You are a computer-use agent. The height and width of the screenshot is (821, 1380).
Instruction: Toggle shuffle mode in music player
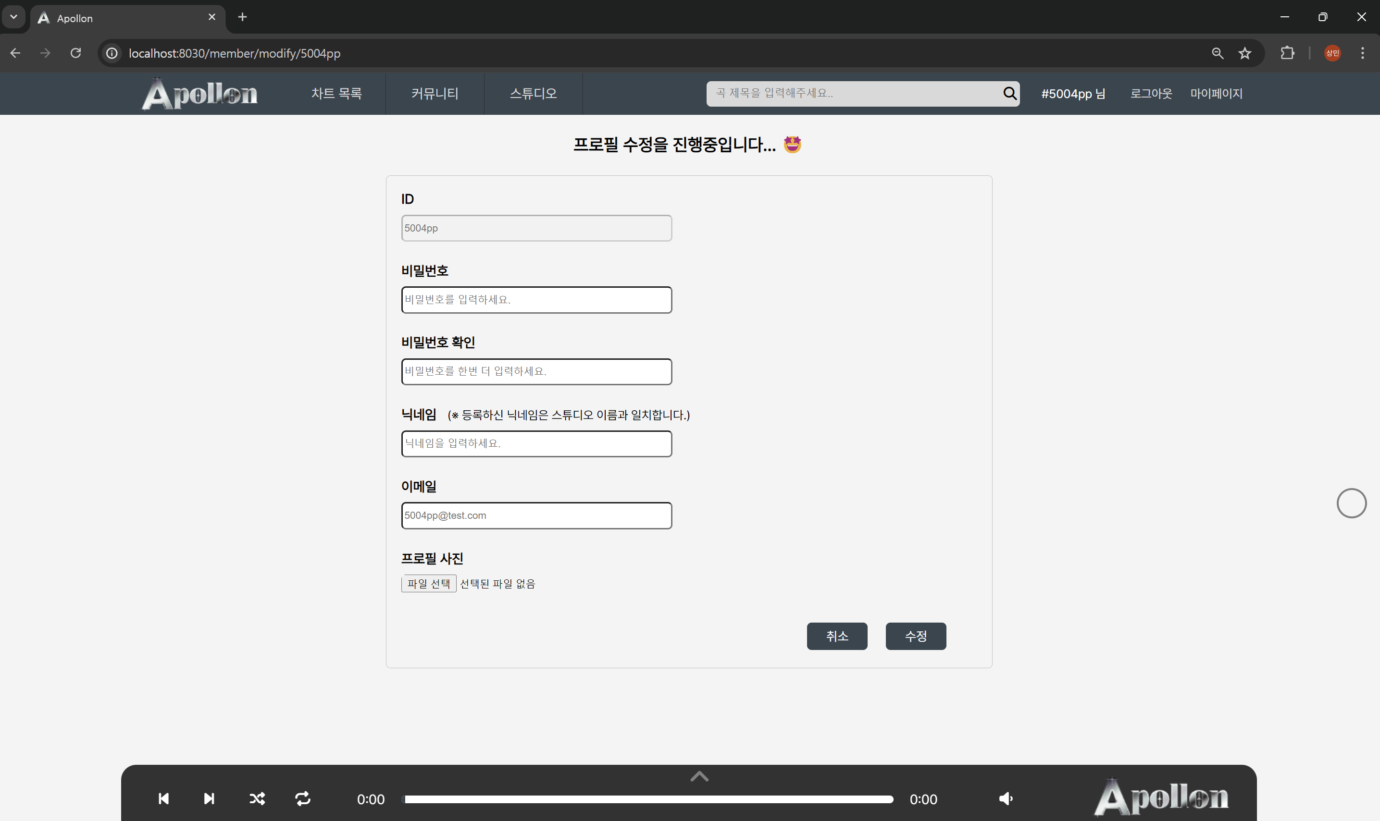pyautogui.click(x=257, y=798)
